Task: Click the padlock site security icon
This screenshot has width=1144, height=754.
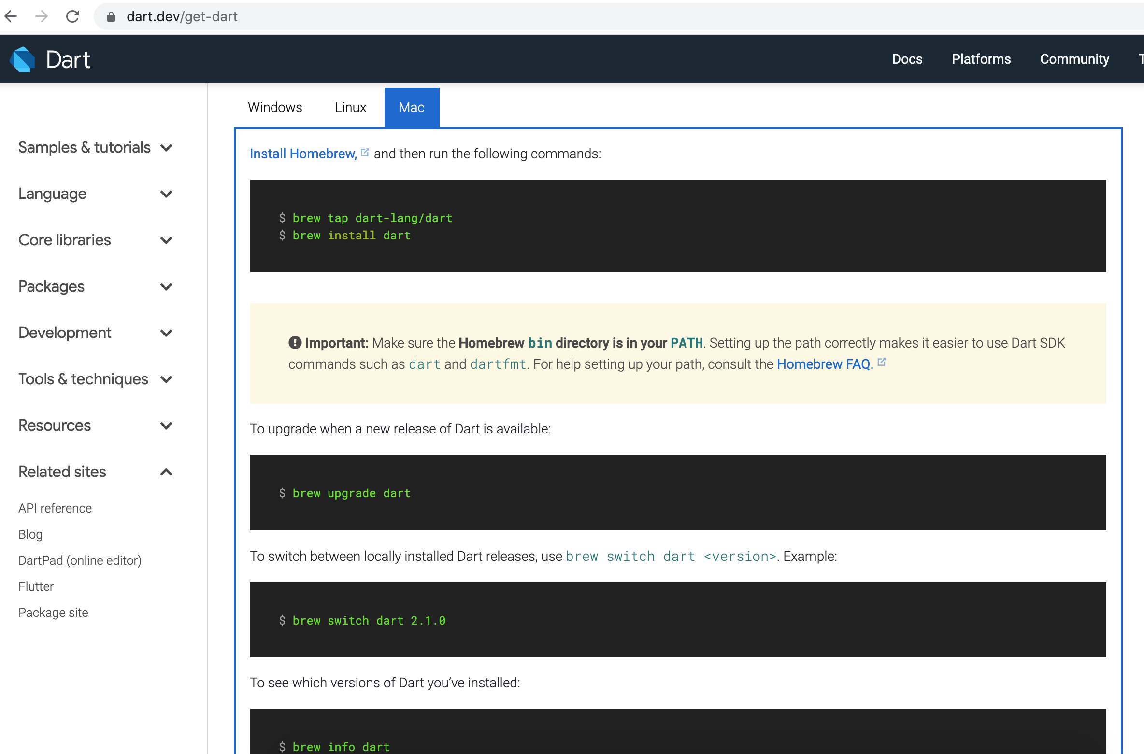Action: click(x=111, y=17)
